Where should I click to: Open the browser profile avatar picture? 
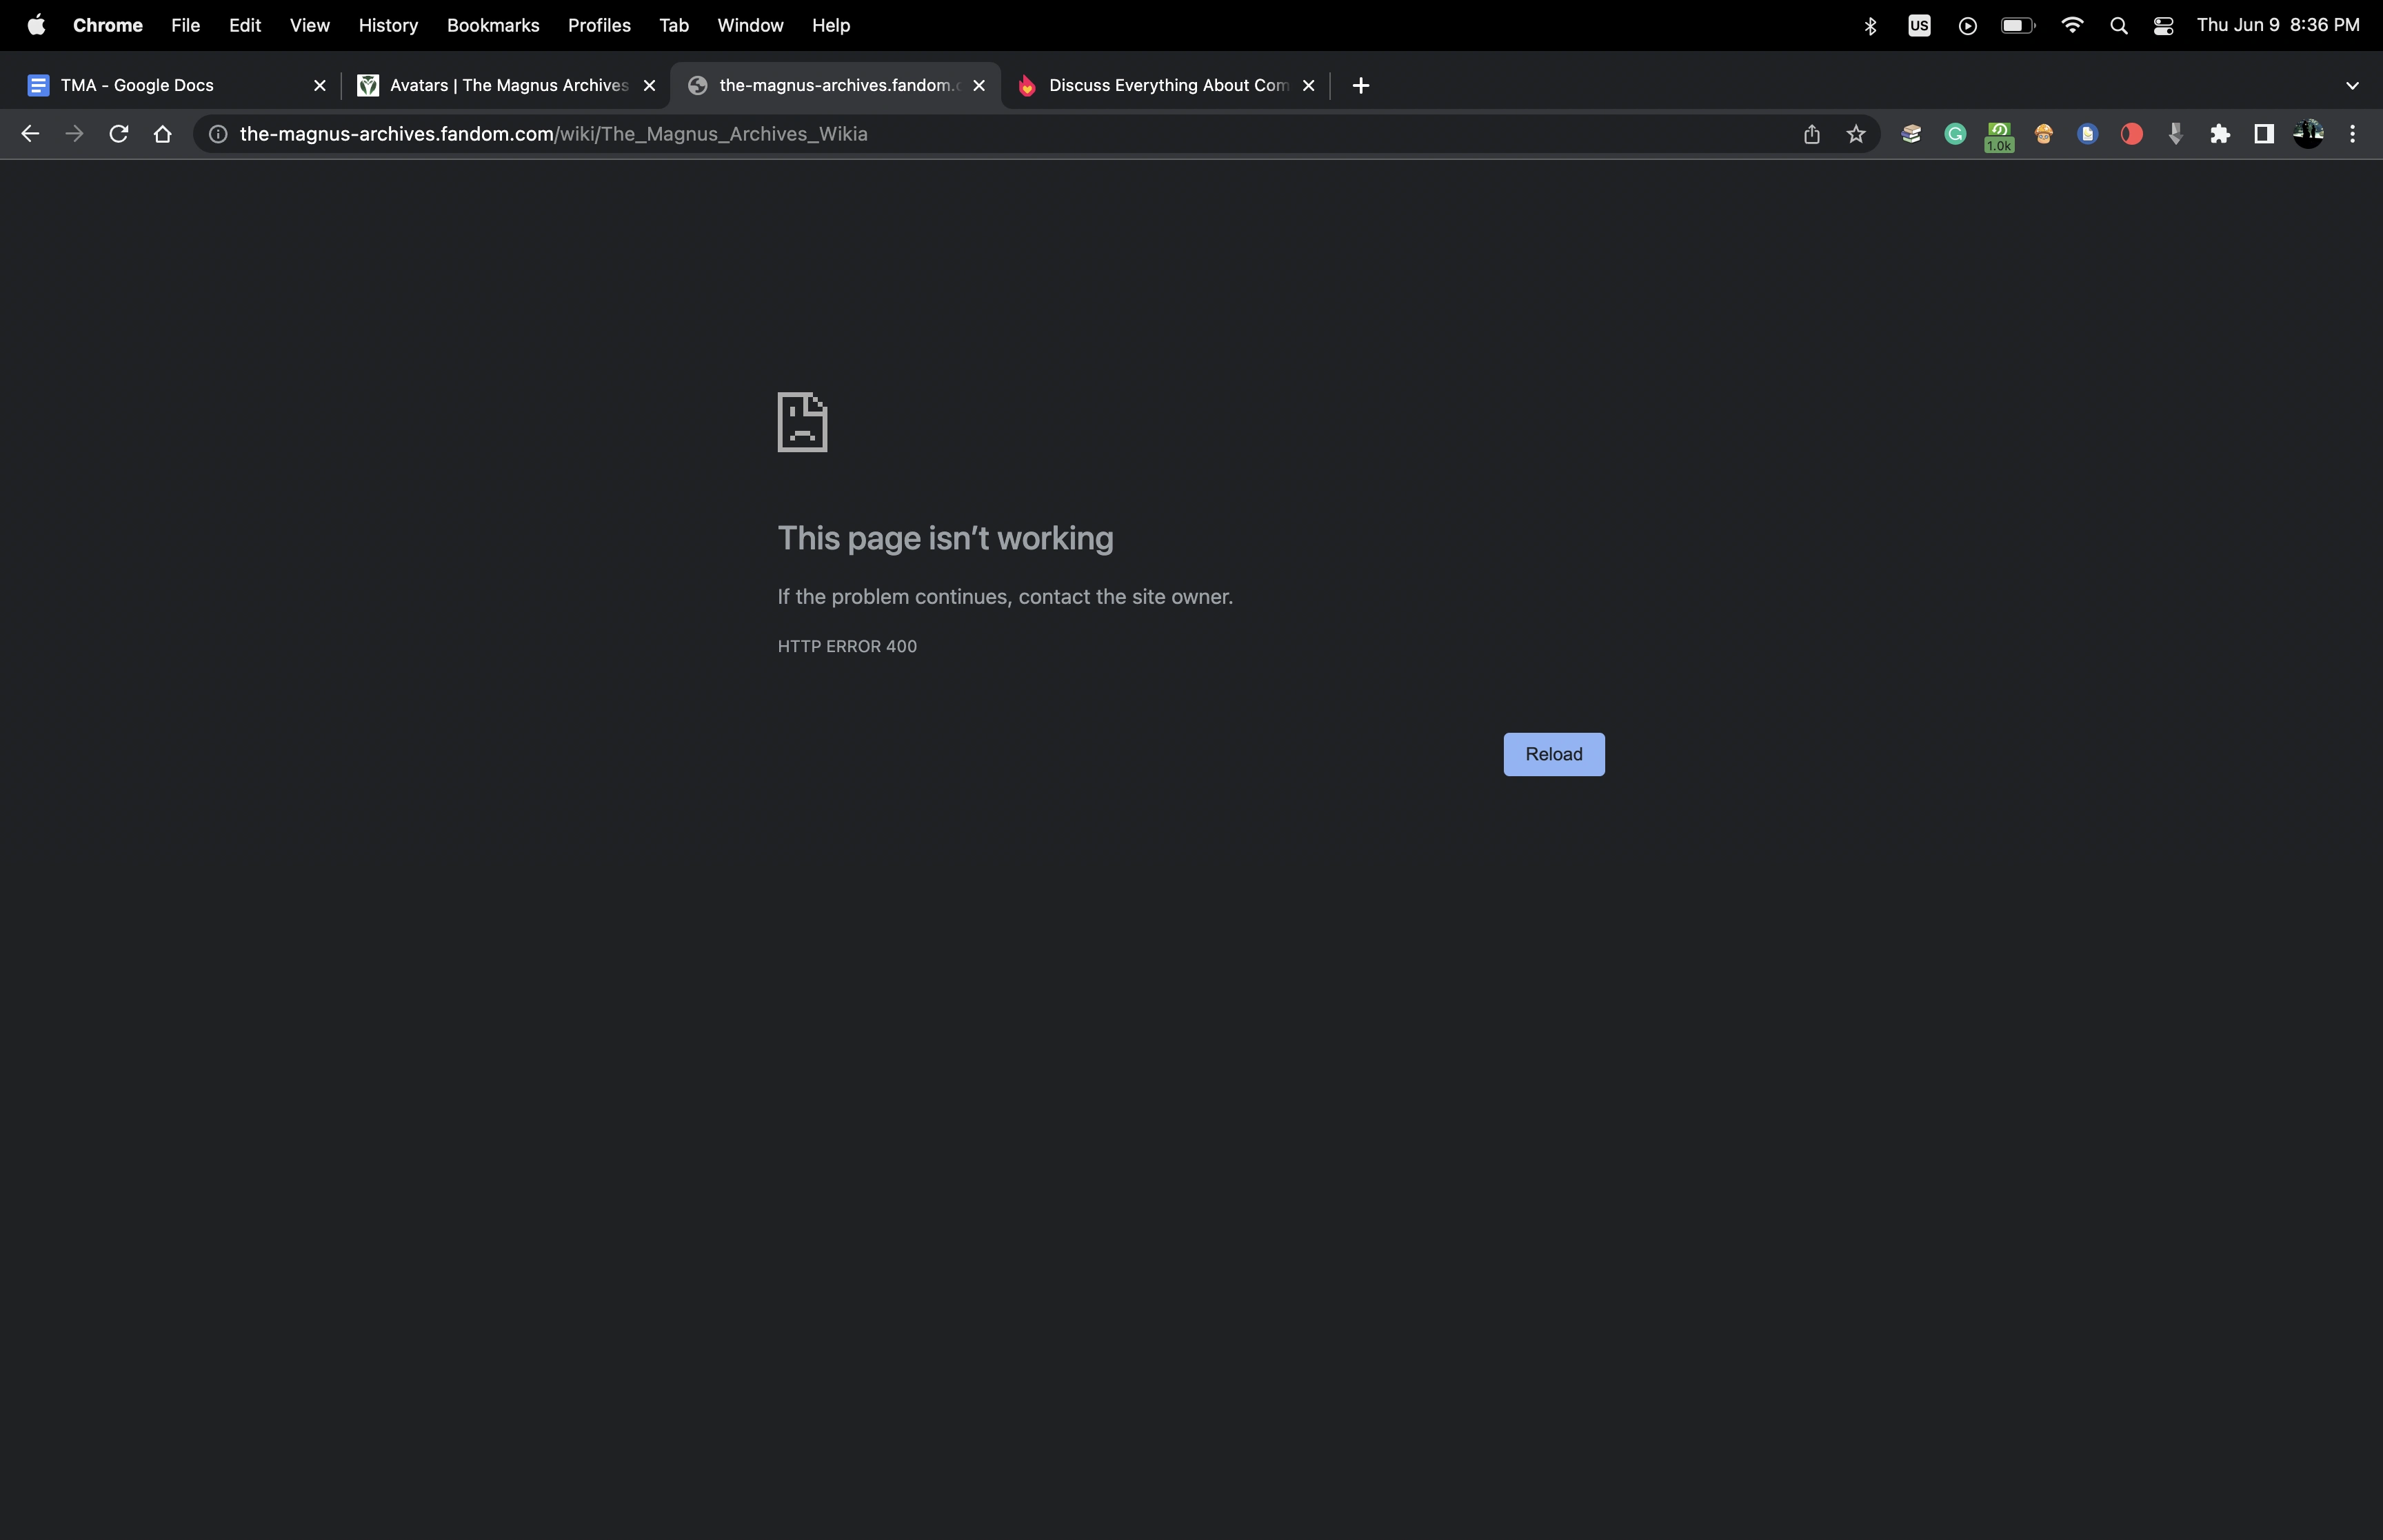[x=2308, y=133]
